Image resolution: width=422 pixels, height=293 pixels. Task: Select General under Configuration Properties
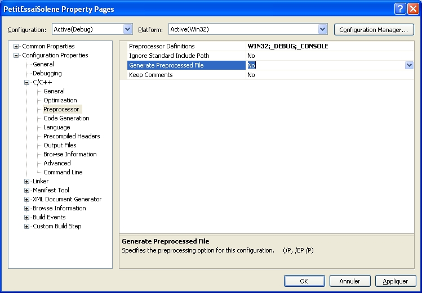43,64
